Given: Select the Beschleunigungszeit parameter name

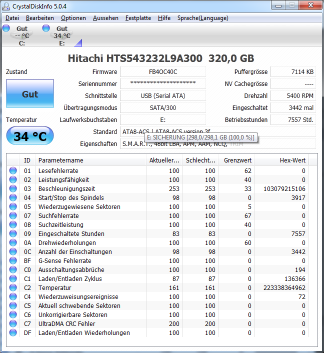Looking at the screenshot, I should tap(66, 188).
